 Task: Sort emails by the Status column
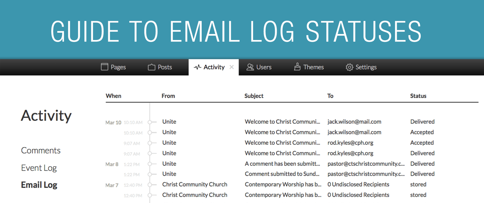pos(418,96)
